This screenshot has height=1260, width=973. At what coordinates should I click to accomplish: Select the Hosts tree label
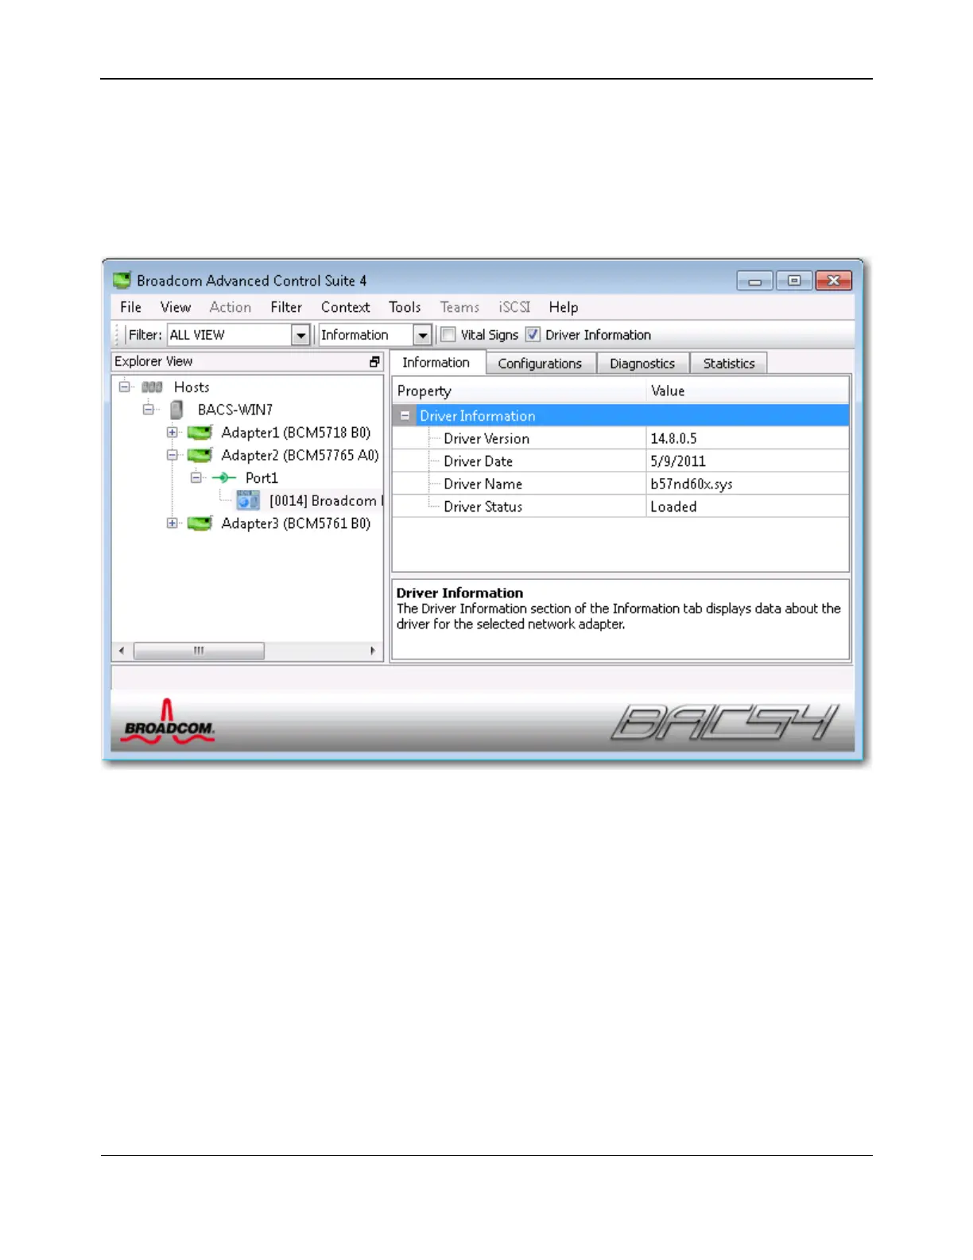(x=192, y=387)
